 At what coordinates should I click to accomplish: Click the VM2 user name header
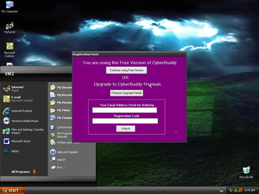[9, 74]
